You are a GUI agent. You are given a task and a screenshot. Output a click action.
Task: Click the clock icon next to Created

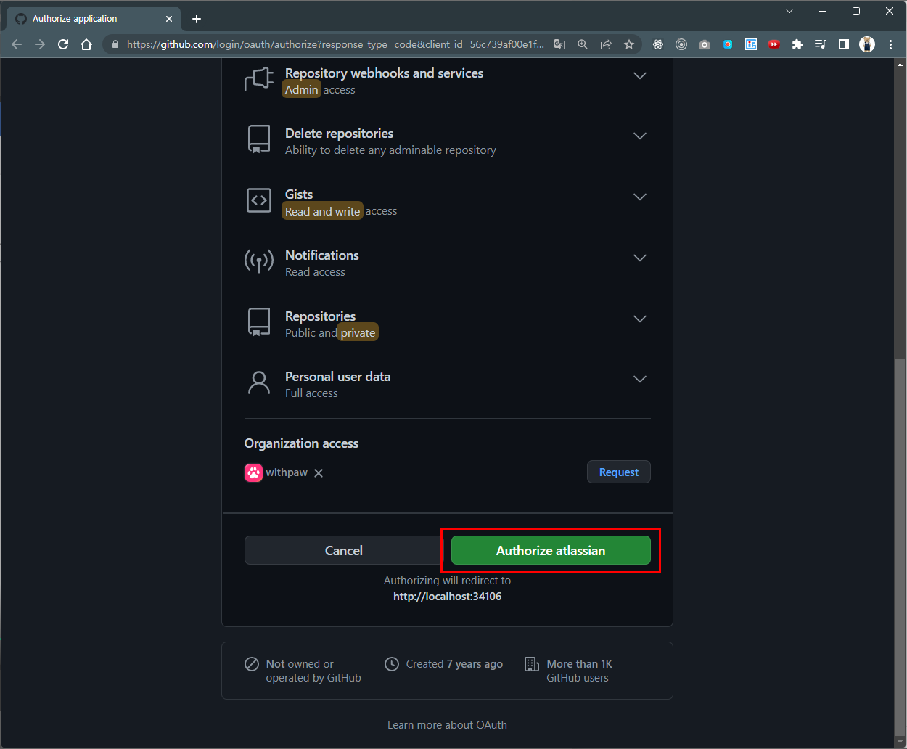coord(392,664)
